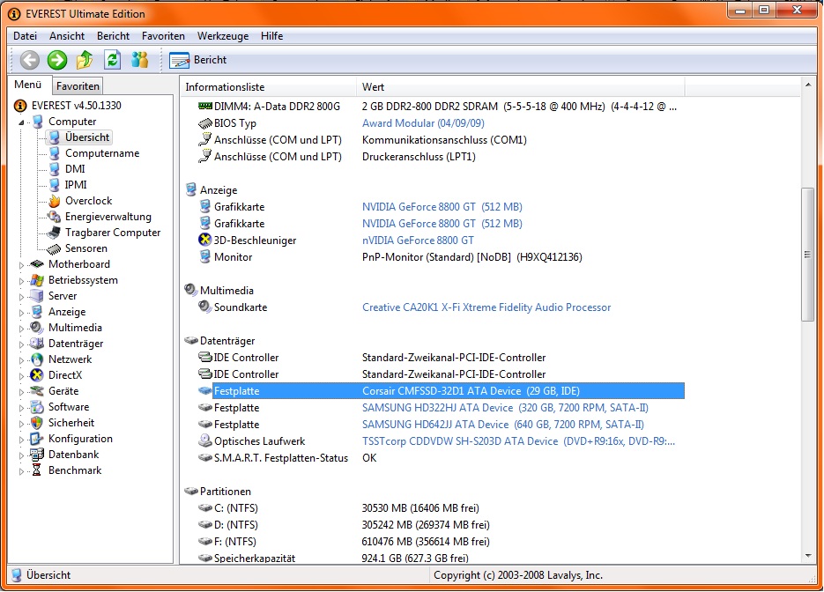This screenshot has width=824, height=592.
Task: Open first NVIDIA GeForce 8800 GT Grafikkarte link
Action: tap(442, 207)
